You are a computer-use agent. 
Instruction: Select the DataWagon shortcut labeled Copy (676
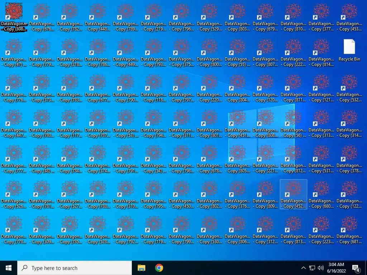coord(42,17)
